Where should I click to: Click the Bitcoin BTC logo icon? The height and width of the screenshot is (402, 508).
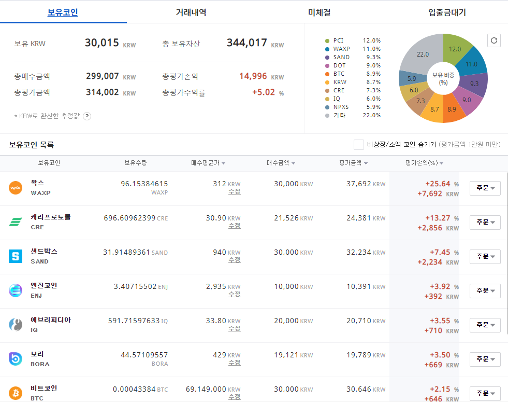click(x=16, y=393)
